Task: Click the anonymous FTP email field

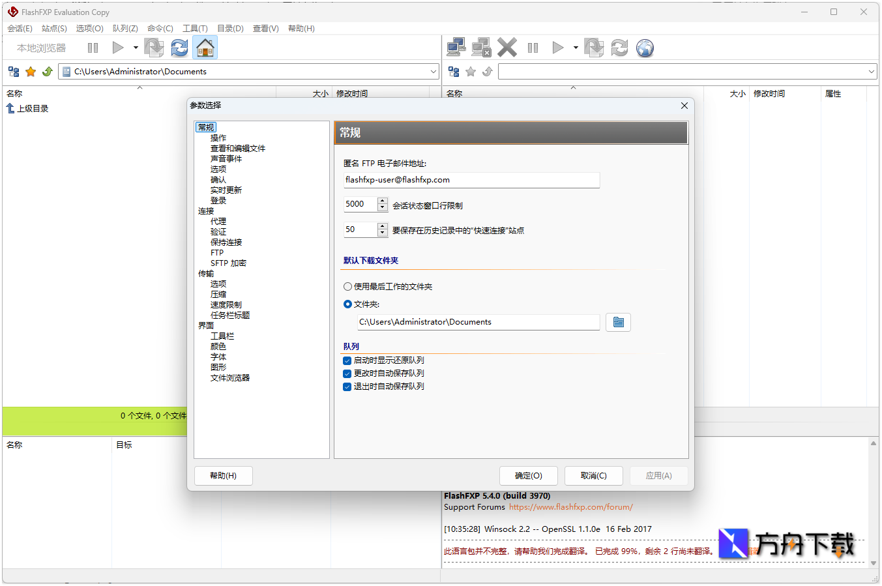Action: point(471,180)
